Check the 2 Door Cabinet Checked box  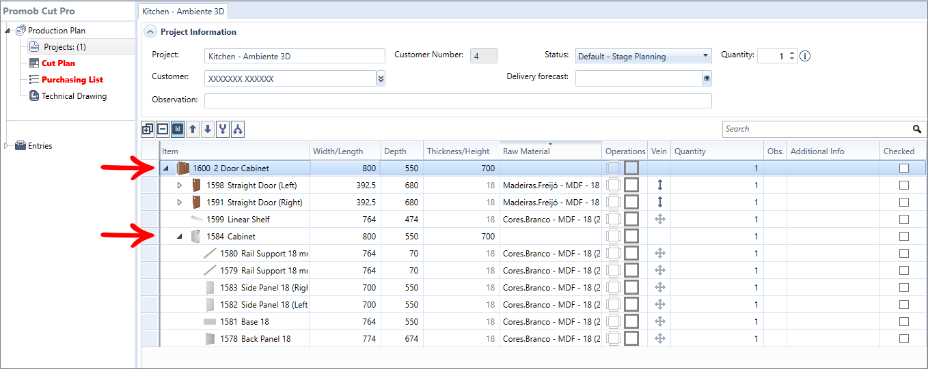pyautogui.click(x=904, y=168)
